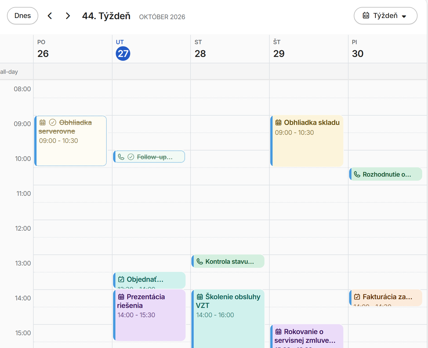Click the Dnes (today) button
The width and height of the screenshot is (428, 348).
click(x=23, y=16)
